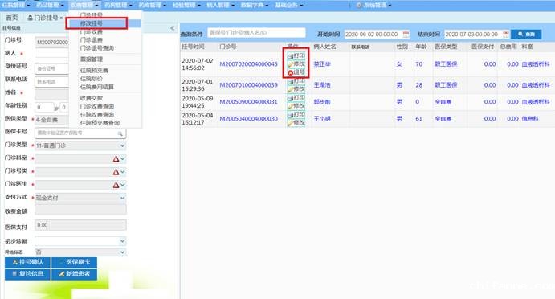The height and width of the screenshot is (299, 555).
Task: Switch to the 首页 tab
Action: (x=12, y=18)
